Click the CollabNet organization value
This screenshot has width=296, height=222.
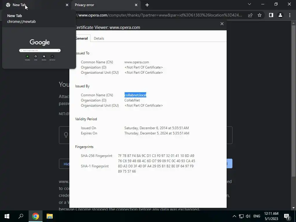tap(132, 100)
